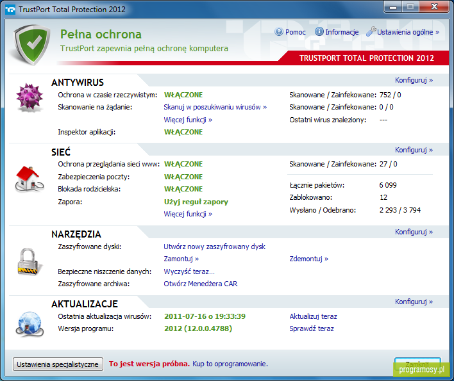This screenshot has height=381, width=454.
Task: Click 'Aktualizuj teraz' update link
Action: pyautogui.click(x=314, y=316)
